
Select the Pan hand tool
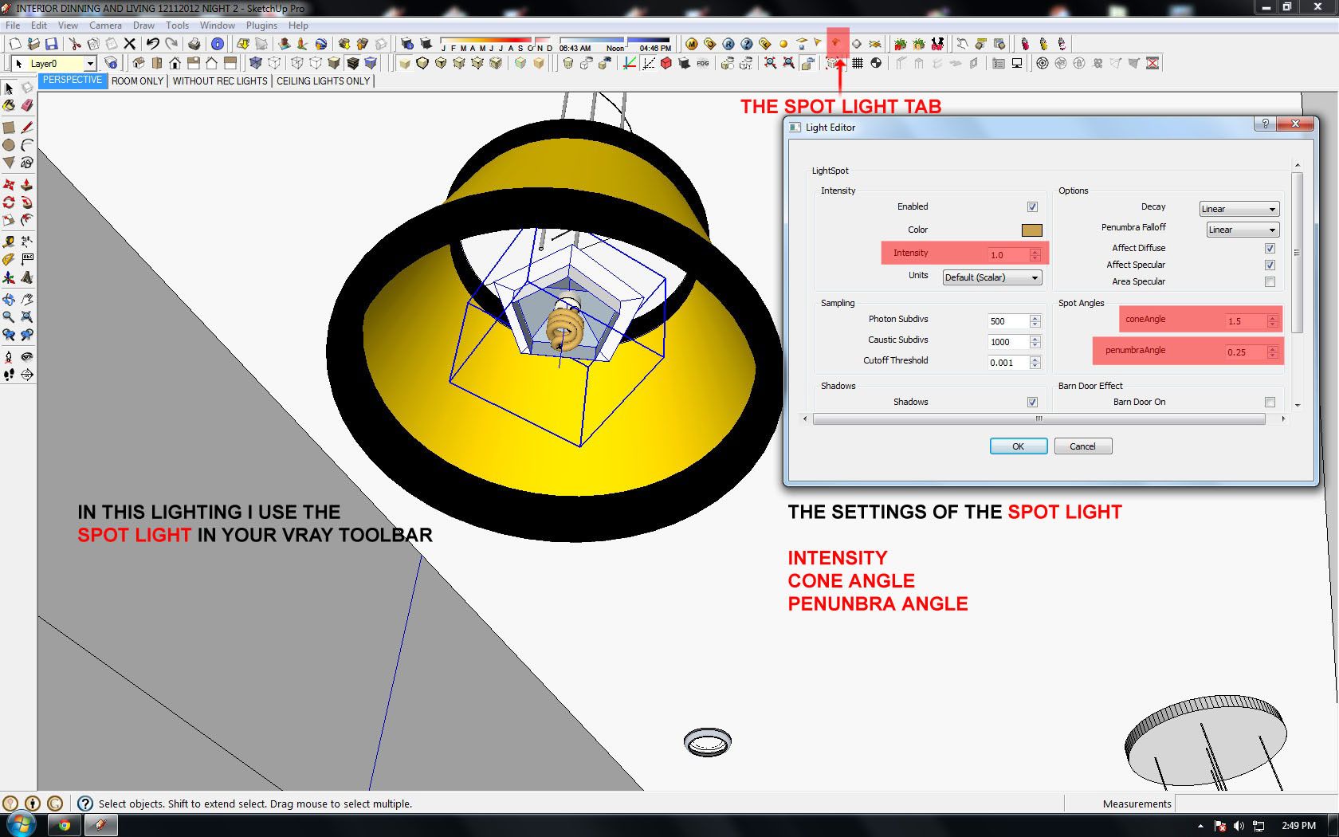[x=27, y=300]
